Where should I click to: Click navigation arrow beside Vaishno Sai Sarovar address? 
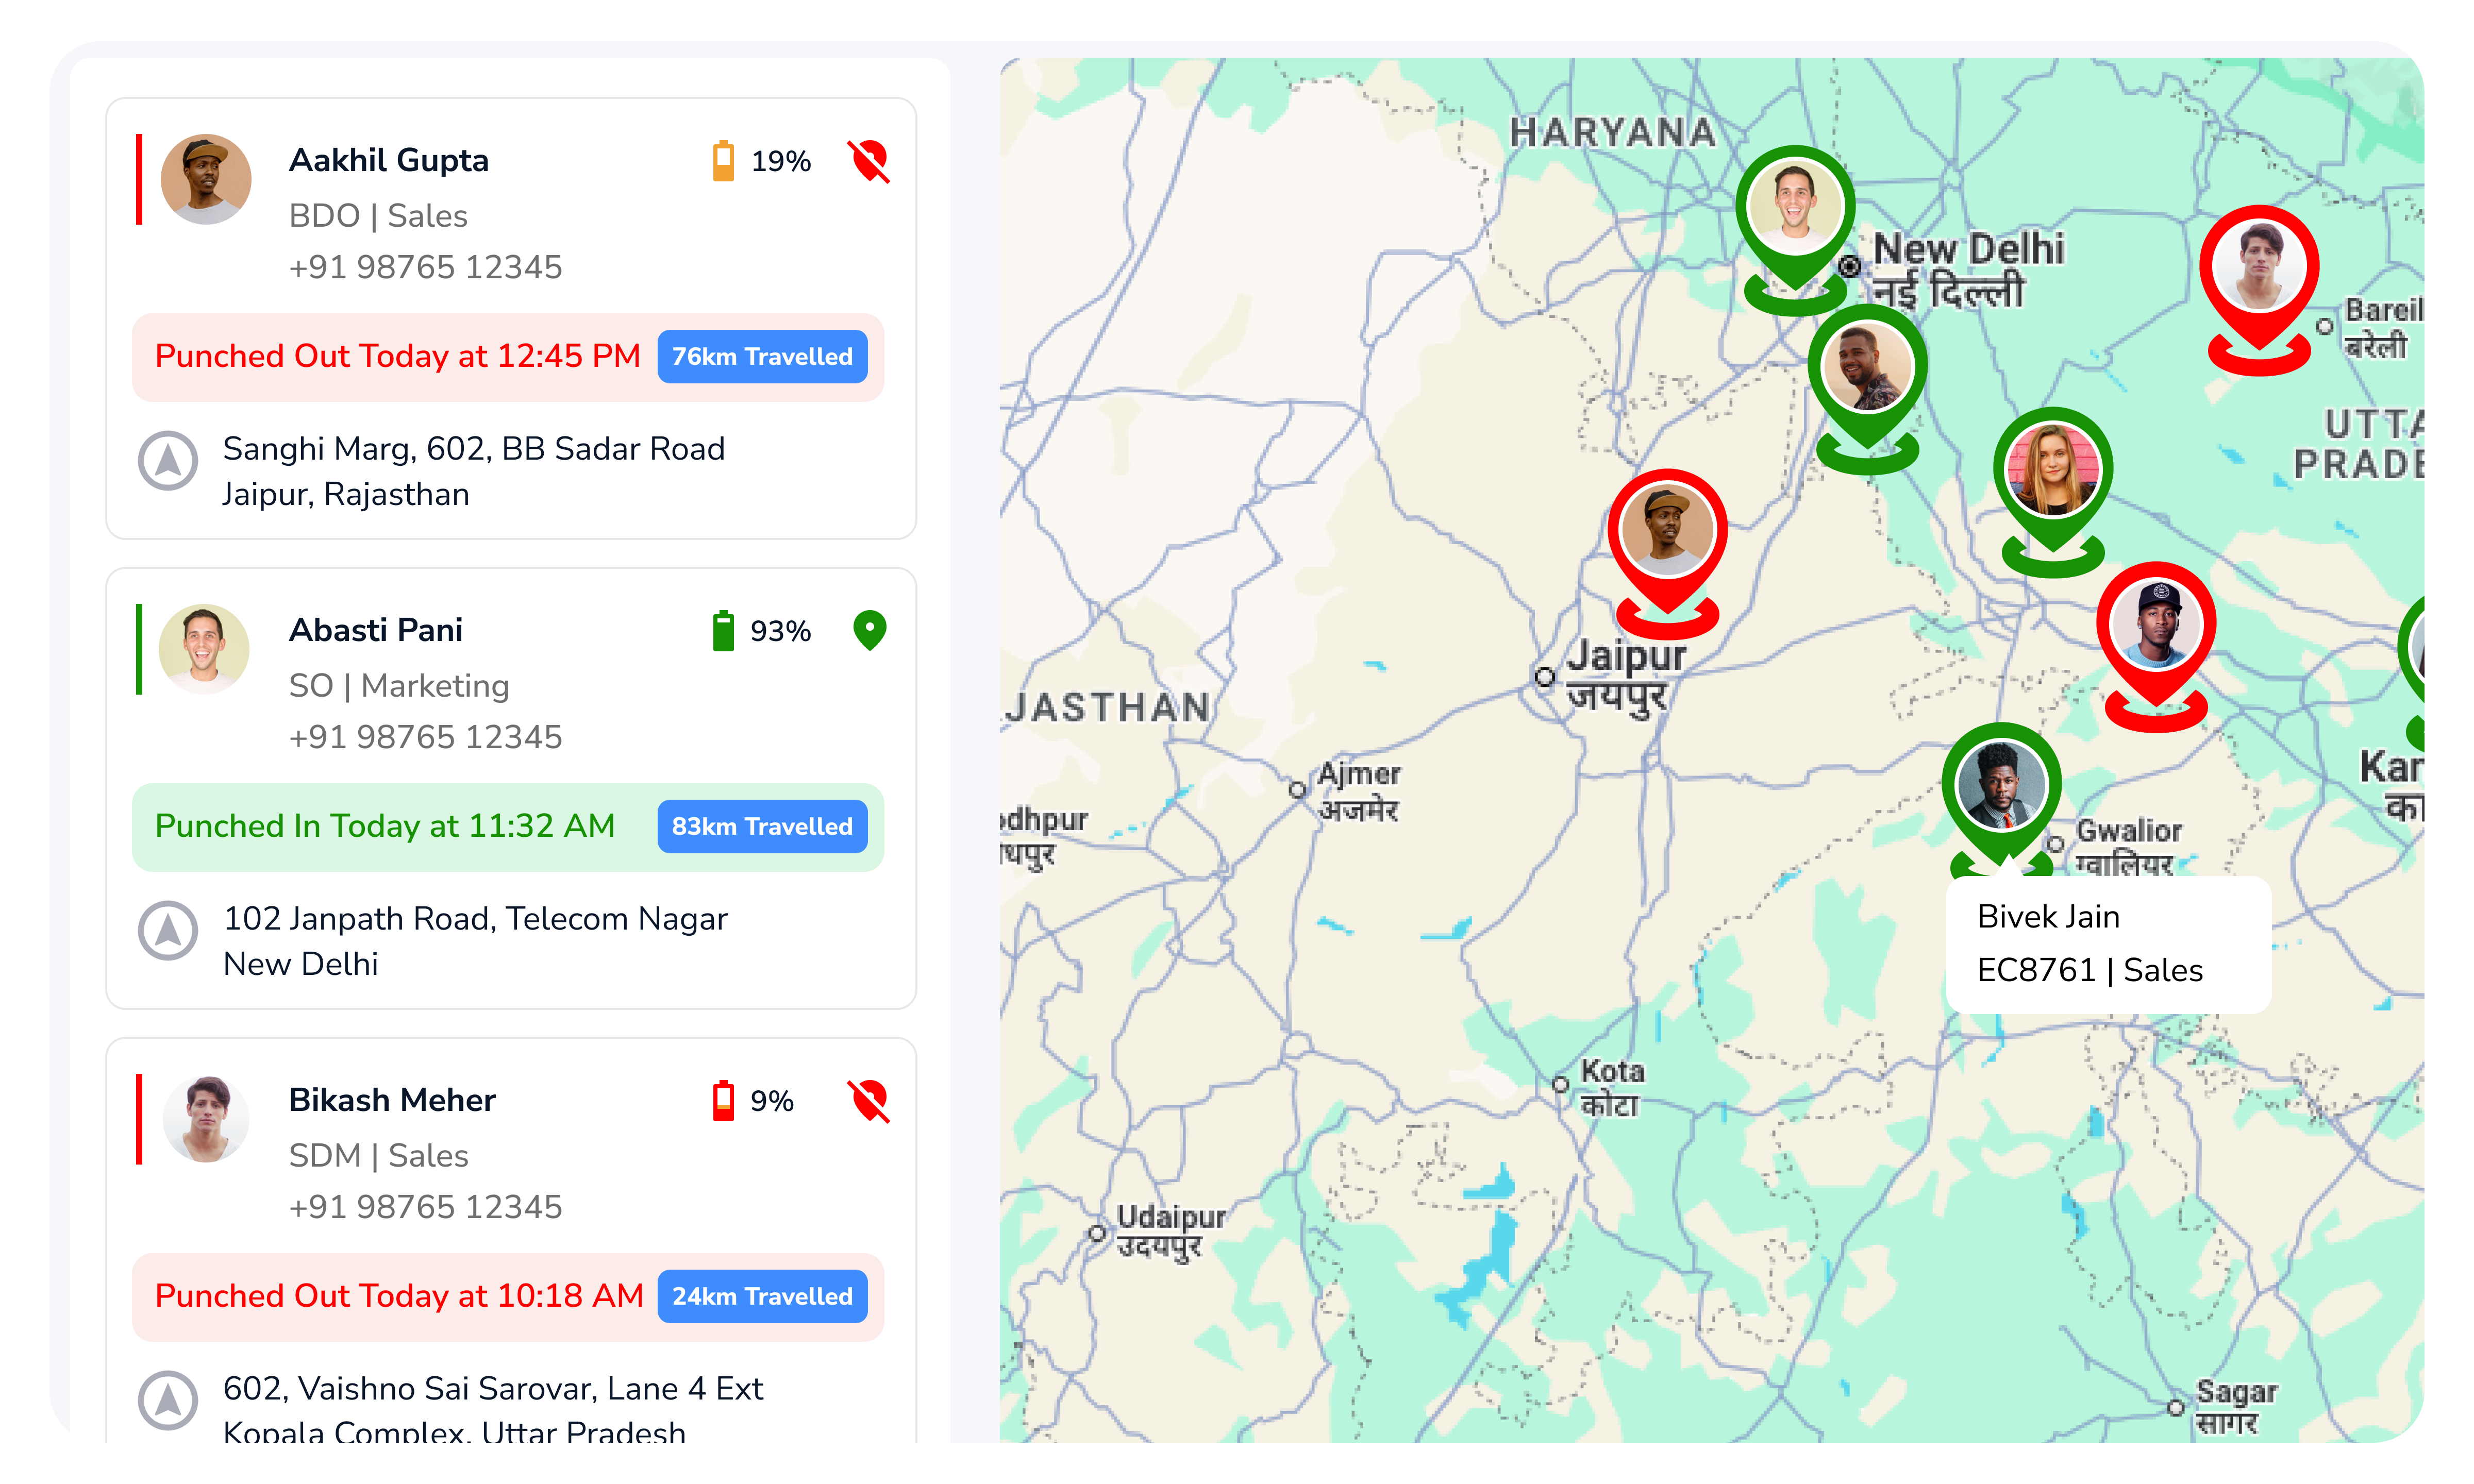[x=168, y=1400]
